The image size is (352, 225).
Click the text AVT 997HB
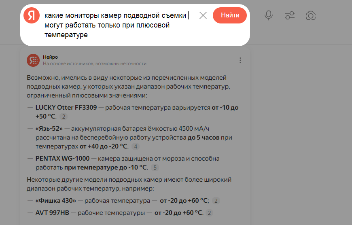(52, 212)
